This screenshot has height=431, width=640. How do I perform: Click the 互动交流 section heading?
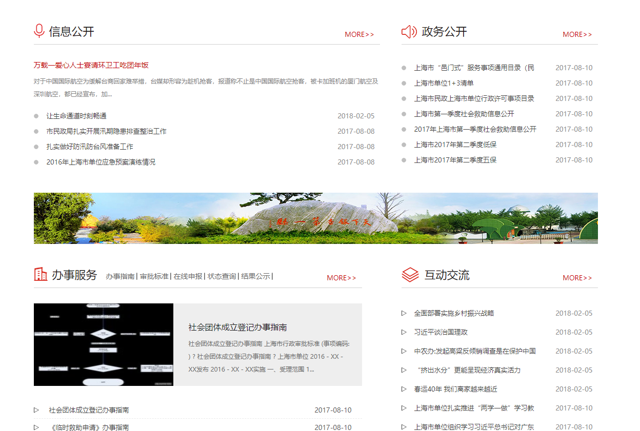click(x=447, y=275)
